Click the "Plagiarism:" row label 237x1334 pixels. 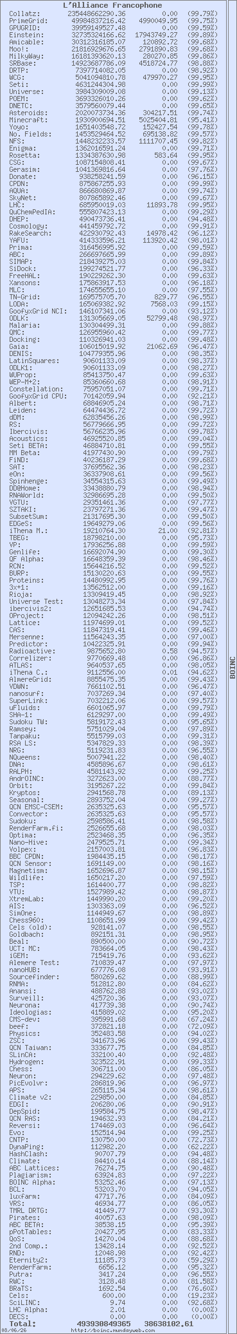pyautogui.click(x=31, y=1174)
